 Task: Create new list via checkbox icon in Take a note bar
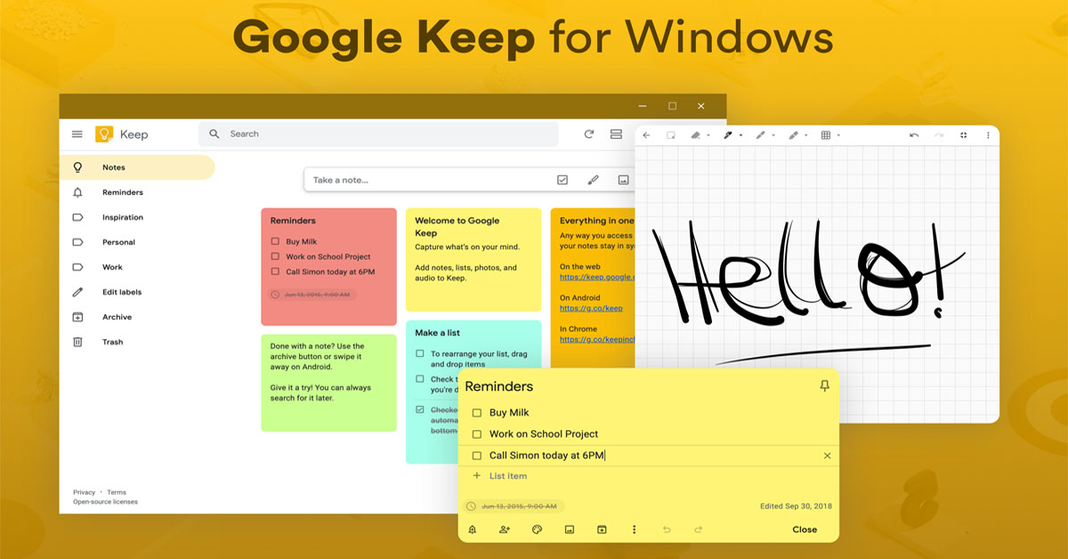(x=562, y=180)
